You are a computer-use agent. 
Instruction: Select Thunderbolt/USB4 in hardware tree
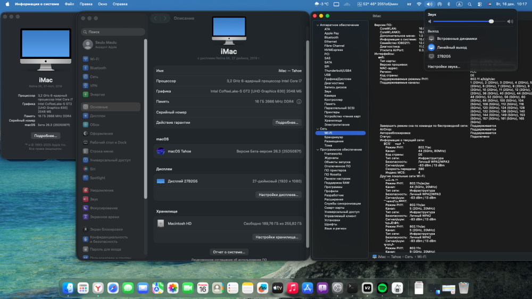click(338, 71)
